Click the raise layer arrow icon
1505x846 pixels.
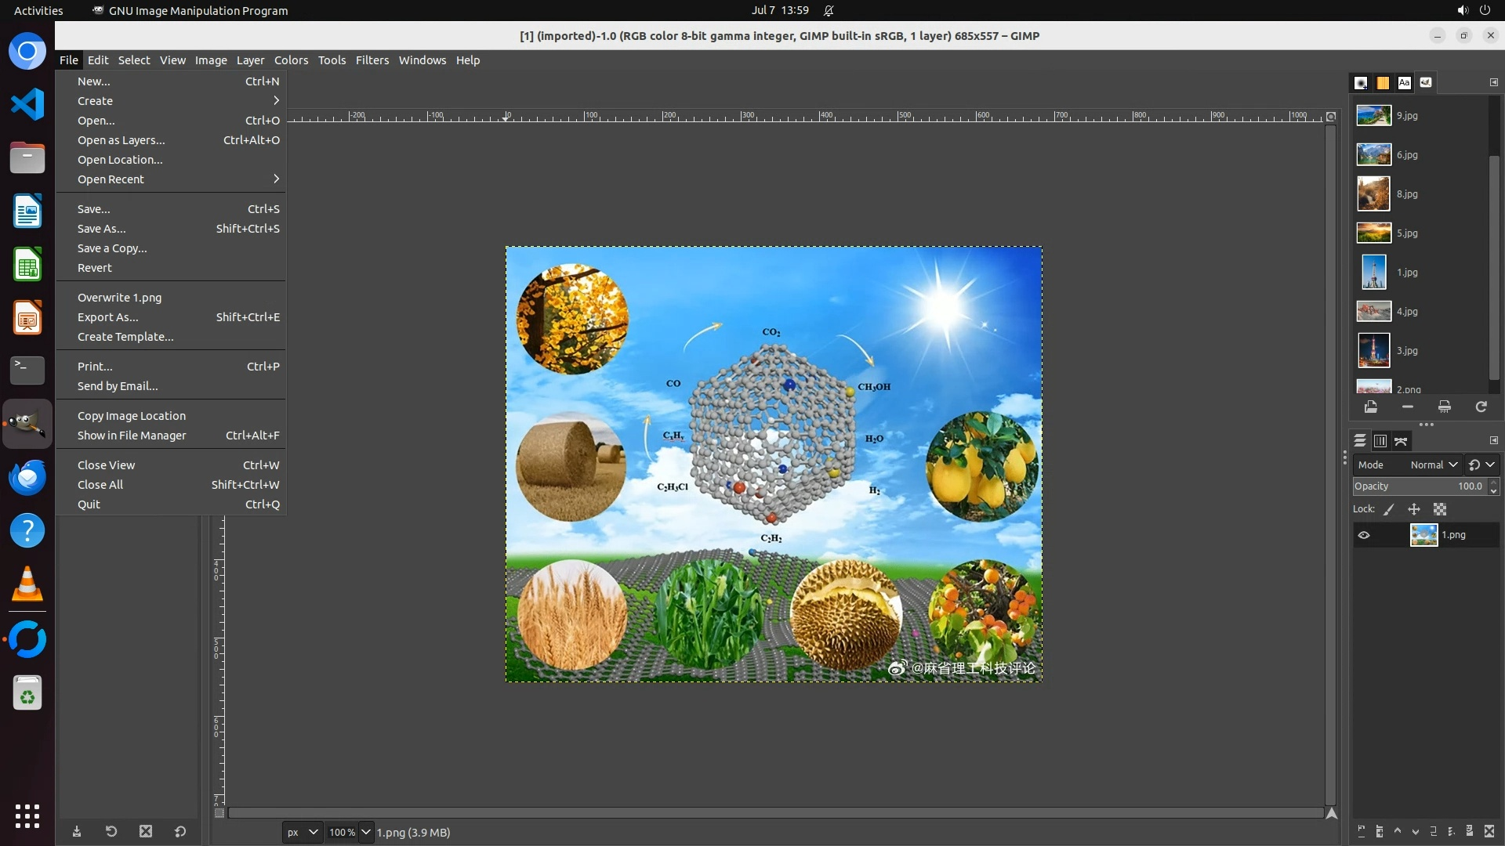1398,831
